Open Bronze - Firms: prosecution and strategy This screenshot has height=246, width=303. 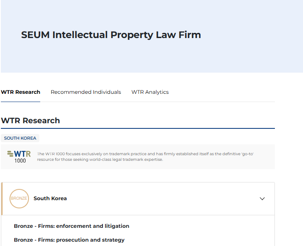click(69, 240)
